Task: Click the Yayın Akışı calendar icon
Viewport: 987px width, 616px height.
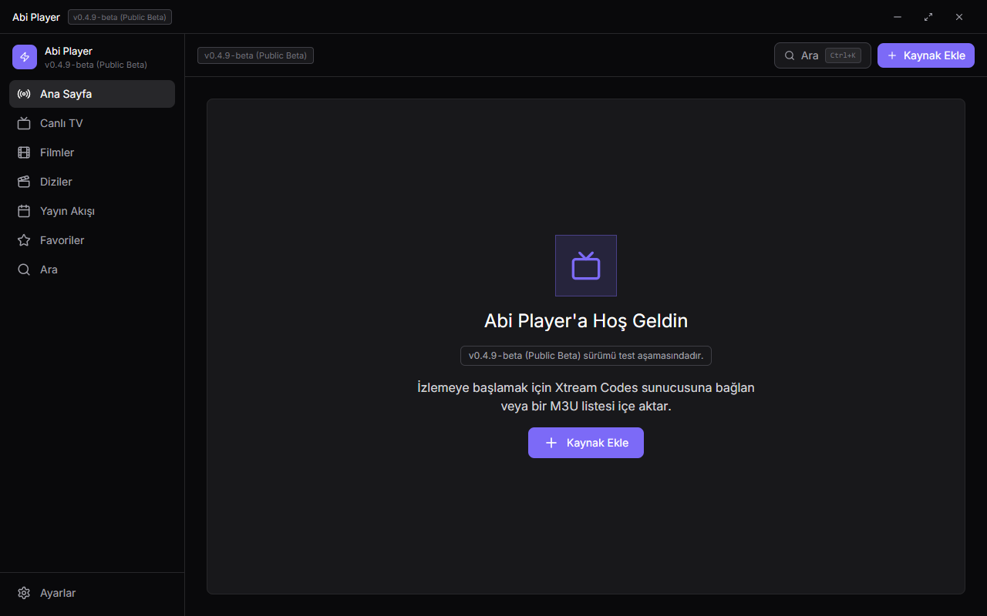Action: point(24,211)
